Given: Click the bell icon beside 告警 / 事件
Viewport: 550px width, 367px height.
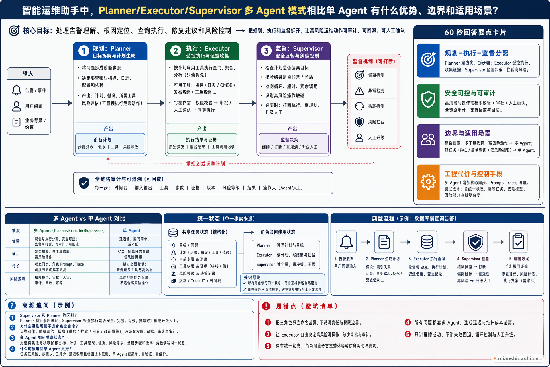Looking at the screenshot, I should tap(17, 90).
